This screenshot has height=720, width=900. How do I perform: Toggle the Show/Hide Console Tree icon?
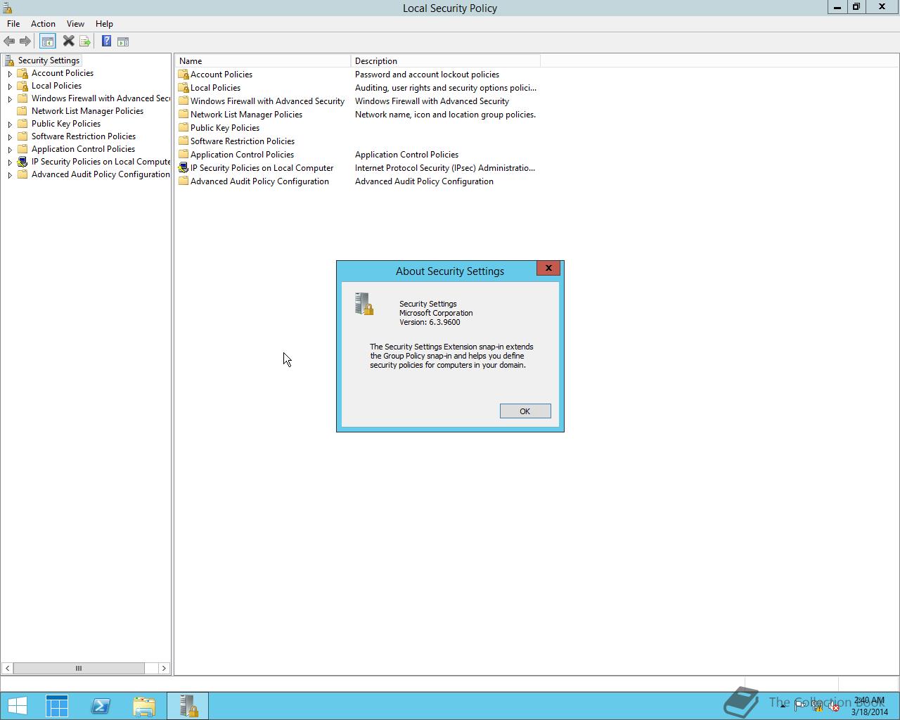click(47, 41)
